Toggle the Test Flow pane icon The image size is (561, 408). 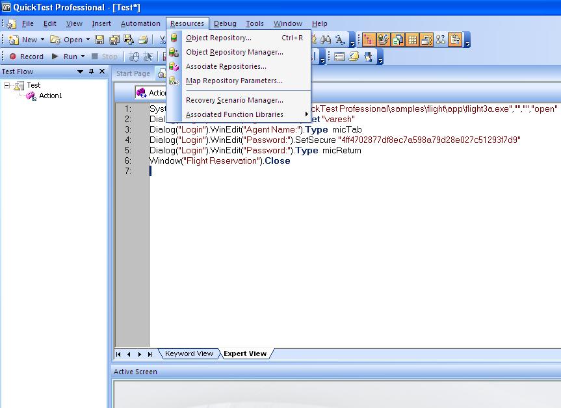[369, 40]
